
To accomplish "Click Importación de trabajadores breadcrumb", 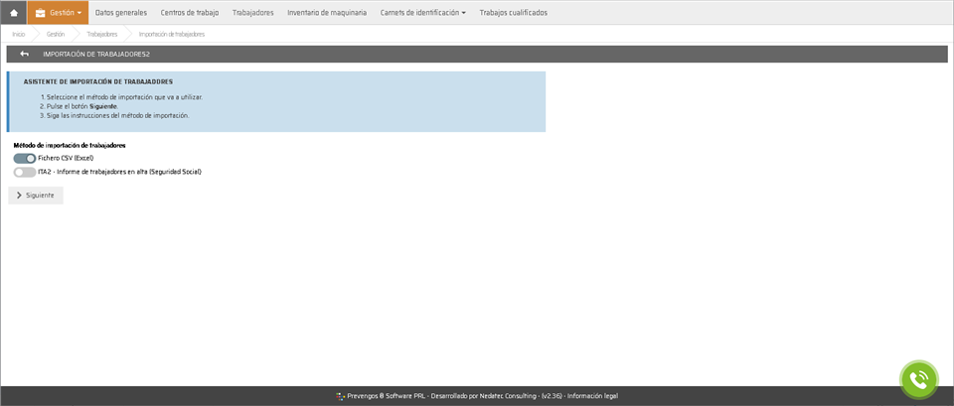I will [172, 34].
